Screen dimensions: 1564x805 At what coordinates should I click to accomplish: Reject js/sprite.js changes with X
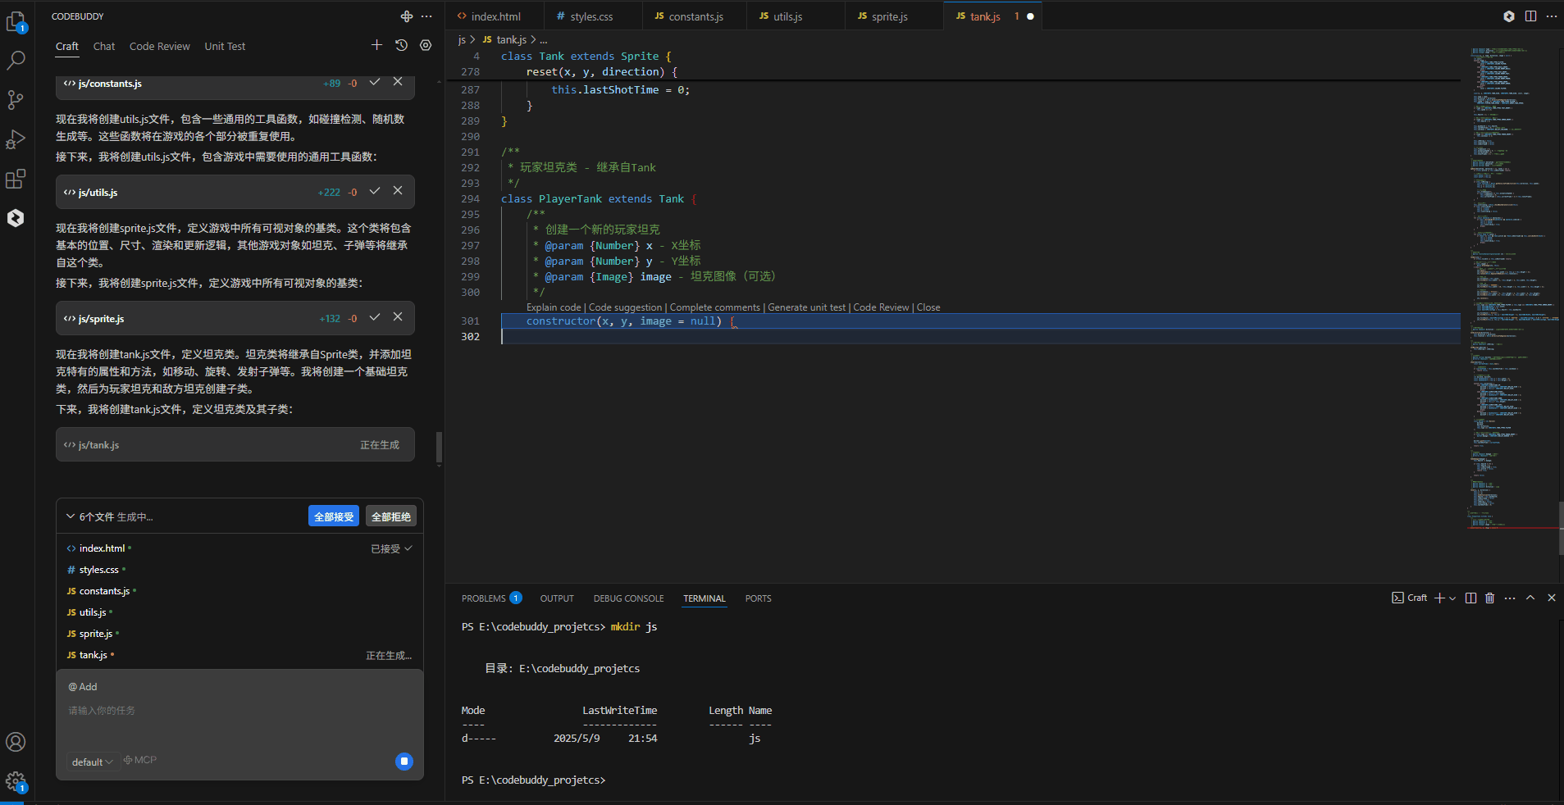click(x=398, y=317)
